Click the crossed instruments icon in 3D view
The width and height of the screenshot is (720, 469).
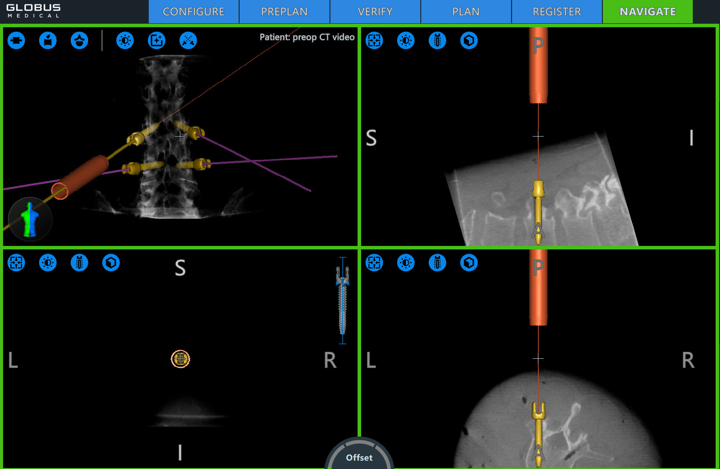pos(188,40)
